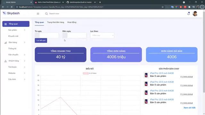Open Thống kê in sidebar
This screenshot has height=115, width=205.
(x=12, y=49)
